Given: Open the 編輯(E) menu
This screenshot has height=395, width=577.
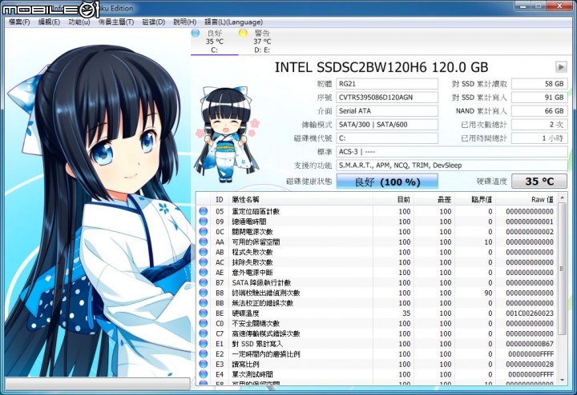Looking at the screenshot, I should tap(50, 22).
